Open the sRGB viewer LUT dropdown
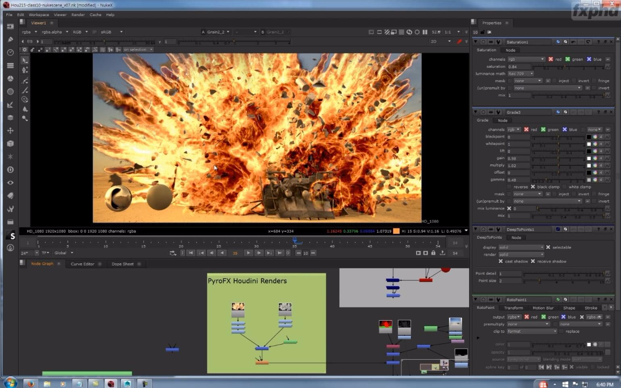The image size is (621, 388). point(112,32)
